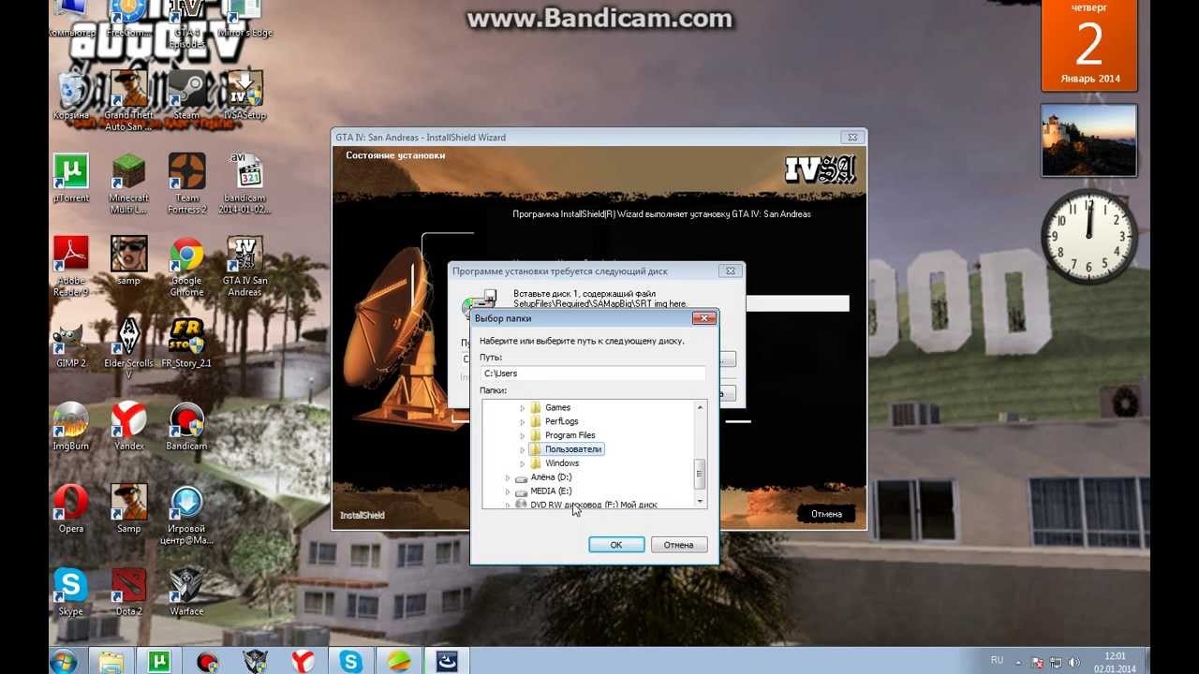Click the lighthouse slideshow gadget thumbnail
The height and width of the screenshot is (674, 1199).
tap(1089, 140)
